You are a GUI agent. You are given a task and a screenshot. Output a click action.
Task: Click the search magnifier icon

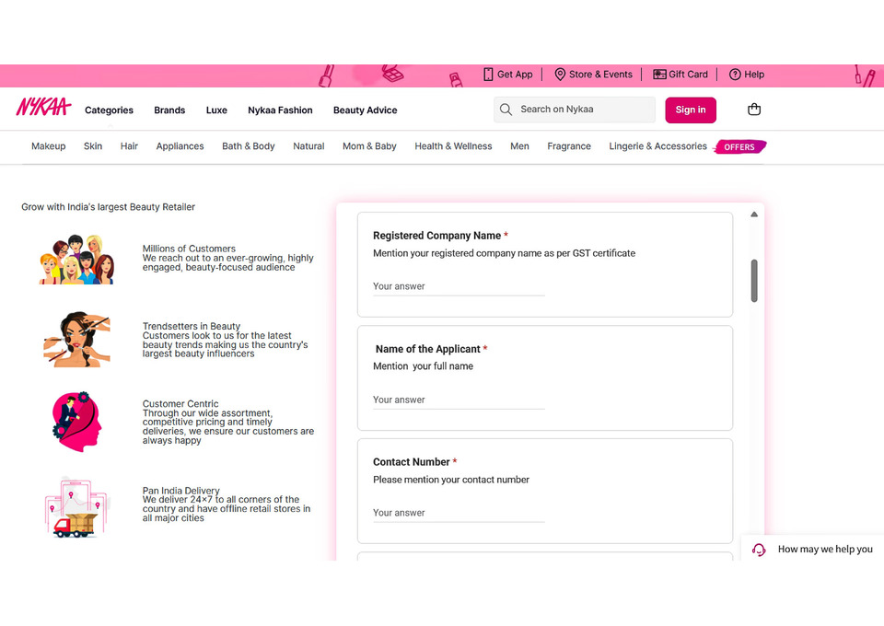506,110
